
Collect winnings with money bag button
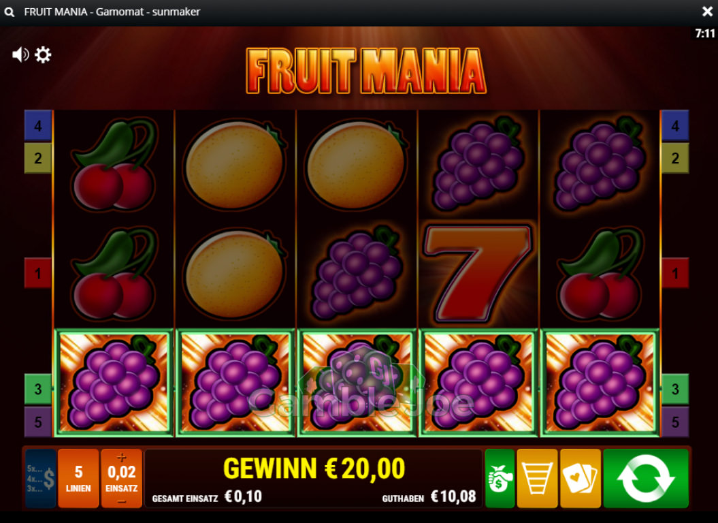pos(500,479)
